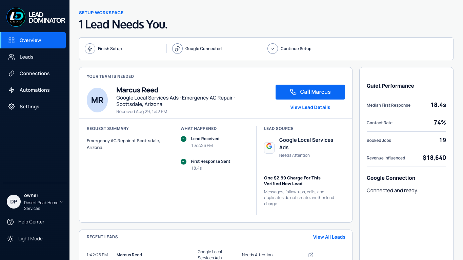Viewport: 463px width, 260px height.
Task: Click the Light Mode sun icon
Action: click(x=11, y=239)
